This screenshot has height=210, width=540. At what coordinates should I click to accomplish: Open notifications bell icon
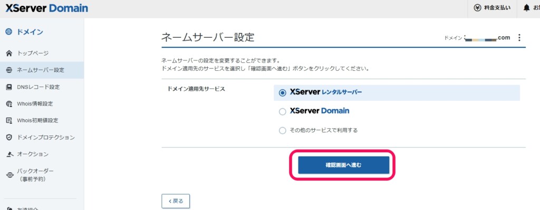click(x=526, y=8)
